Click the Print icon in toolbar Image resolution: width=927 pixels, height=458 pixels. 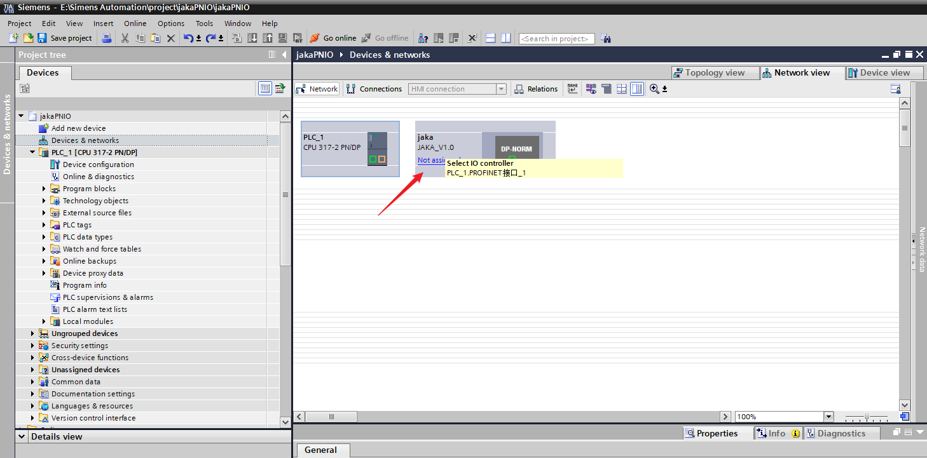(x=107, y=38)
